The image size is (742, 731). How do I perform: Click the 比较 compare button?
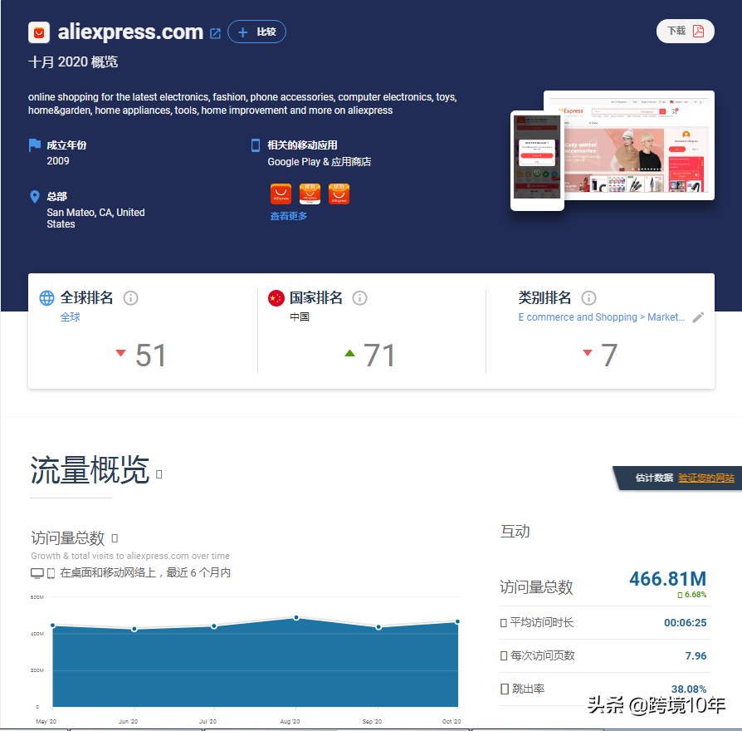(257, 32)
